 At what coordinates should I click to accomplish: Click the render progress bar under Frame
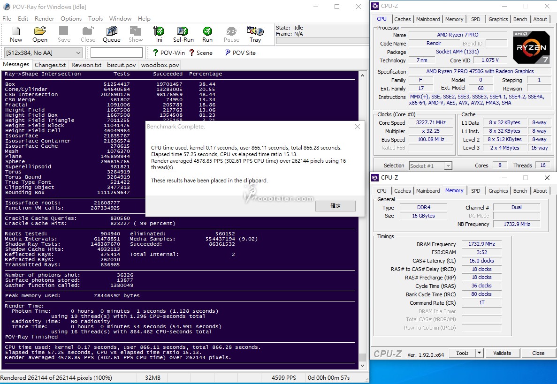[x=322, y=40]
